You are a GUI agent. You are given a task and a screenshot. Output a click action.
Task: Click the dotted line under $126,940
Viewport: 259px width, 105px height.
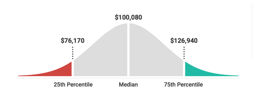184,53
